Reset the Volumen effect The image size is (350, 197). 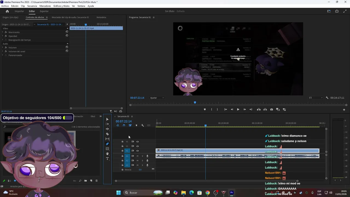(67, 47)
